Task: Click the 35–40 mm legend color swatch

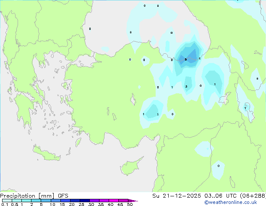Action: coord(104,201)
